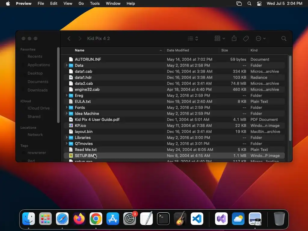The image size is (308, 231).
Task: Go to Applications in sidebar
Action: point(39,65)
